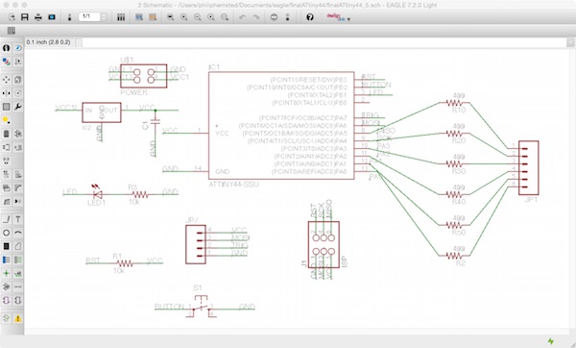Select the Name tool

[7, 174]
